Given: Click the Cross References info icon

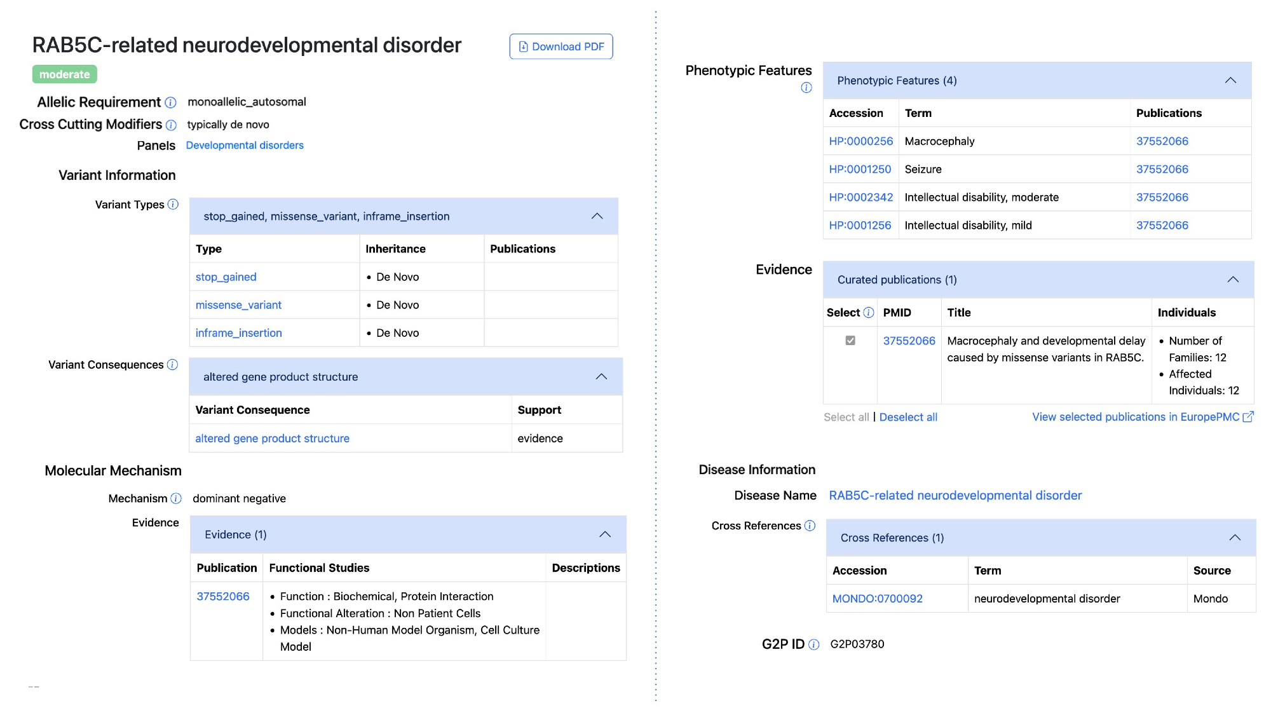Looking at the screenshot, I should coord(810,526).
